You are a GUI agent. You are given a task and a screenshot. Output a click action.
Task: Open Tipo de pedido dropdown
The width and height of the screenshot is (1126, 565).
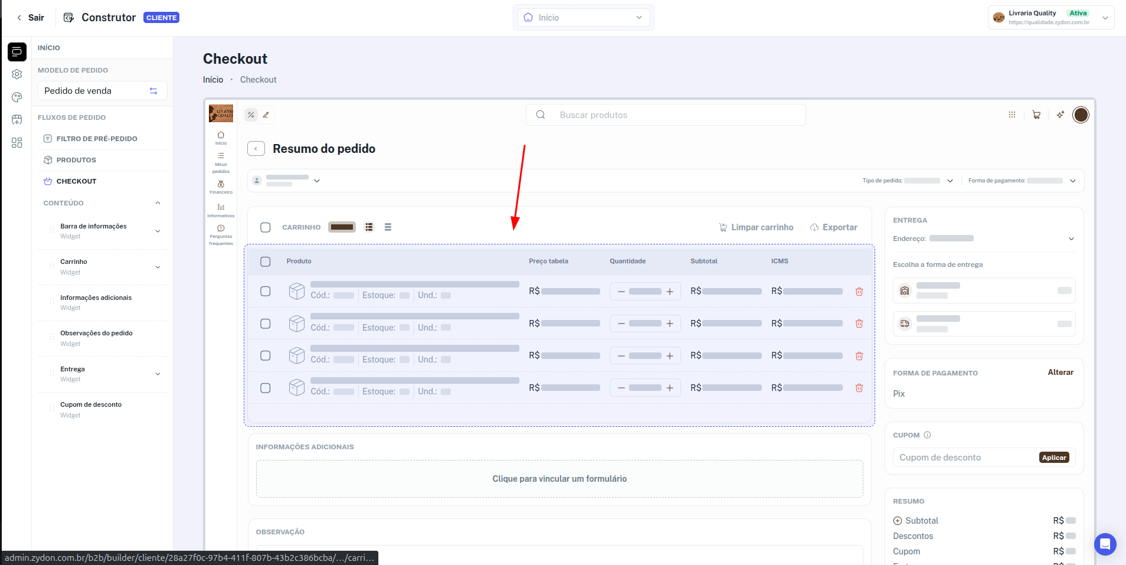(908, 181)
